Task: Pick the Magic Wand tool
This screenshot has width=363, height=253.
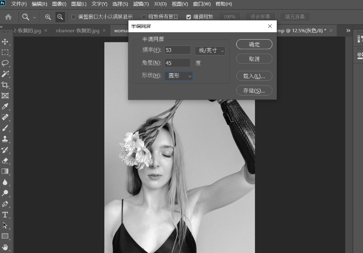Action: pyautogui.click(x=5, y=74)
